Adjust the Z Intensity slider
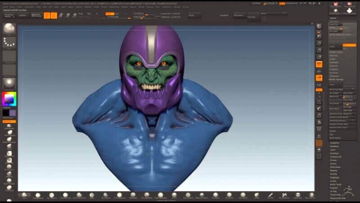This screenshot has height=203, width=360. 117,17
